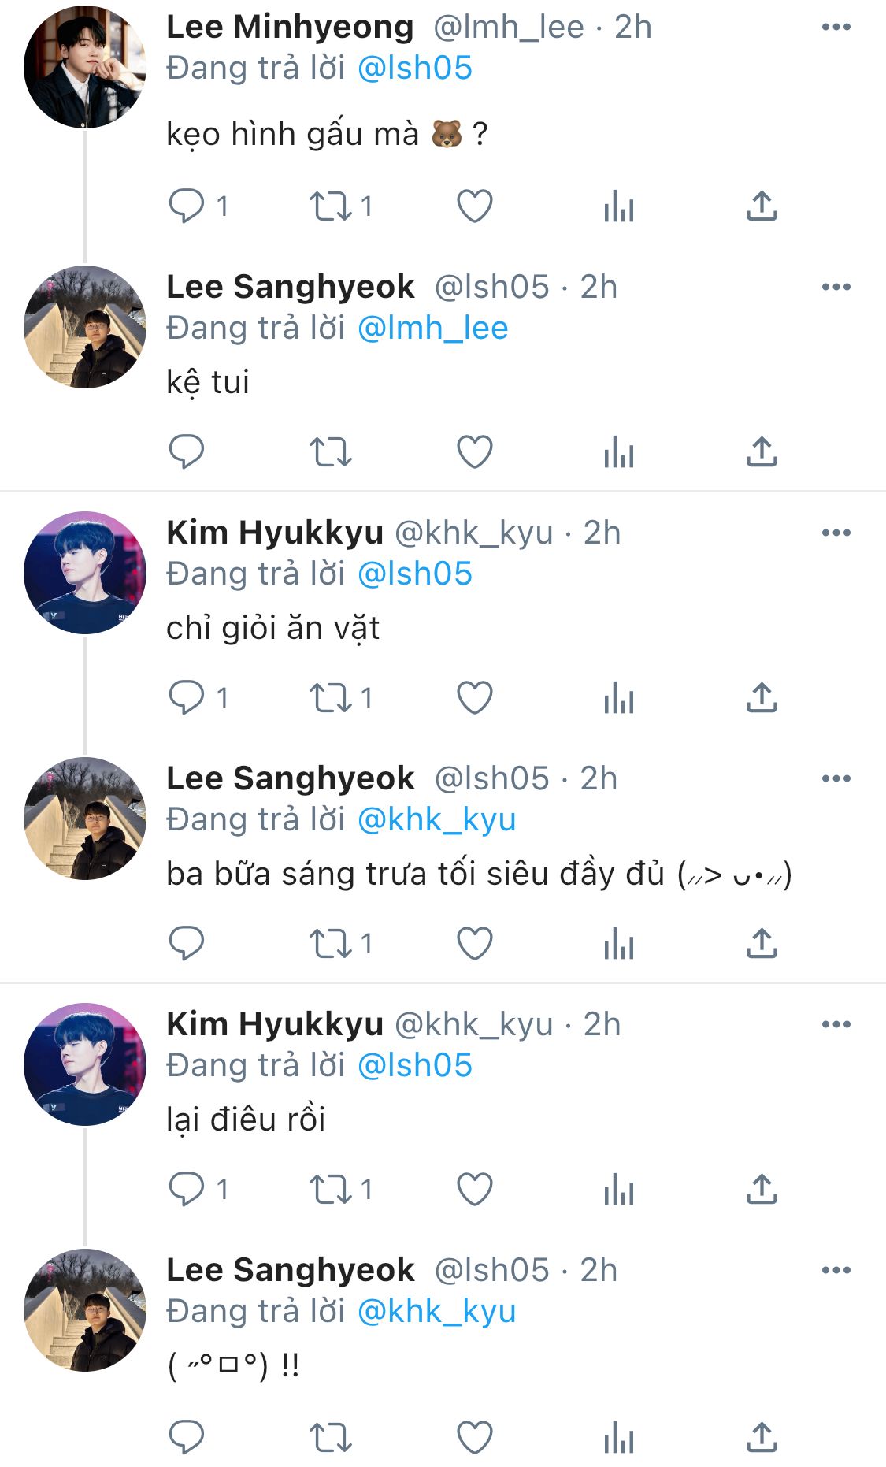The image size is (886, 1467).
Task: Tap Kim Hyukkyu's avatar on "chỉ giỏi ăn vặt" tweet
Action: point(85,573)
